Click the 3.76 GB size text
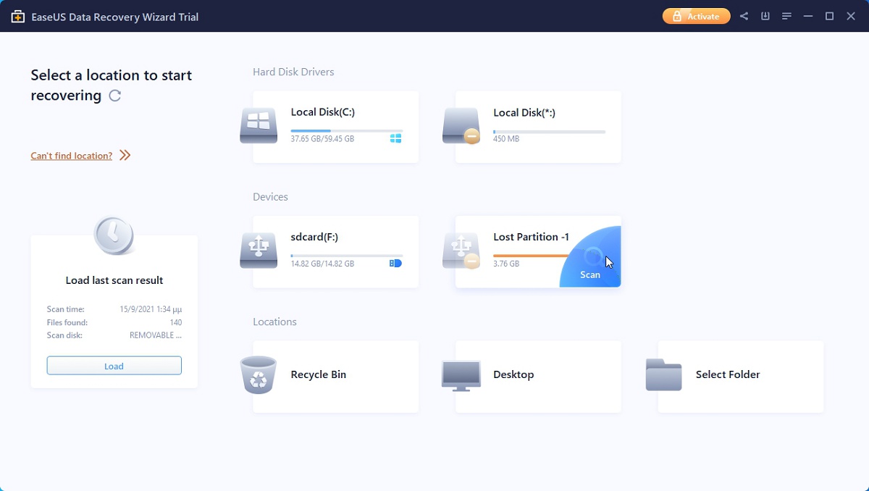The image size is (869, 491). click(x=506, y=264)
